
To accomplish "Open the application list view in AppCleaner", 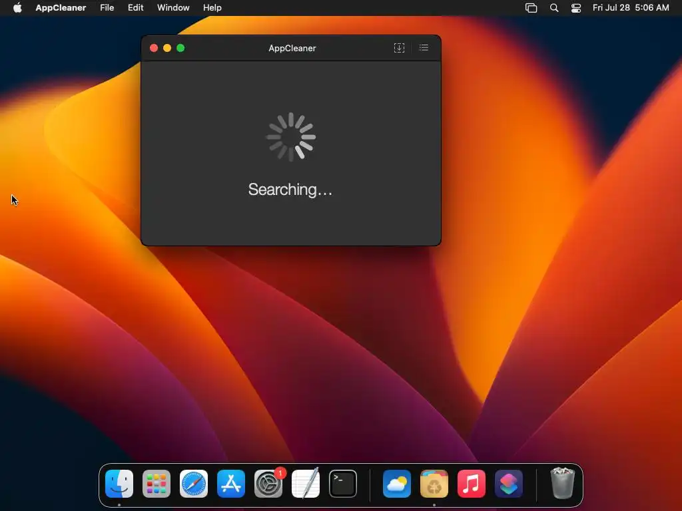I will [424, 48].
